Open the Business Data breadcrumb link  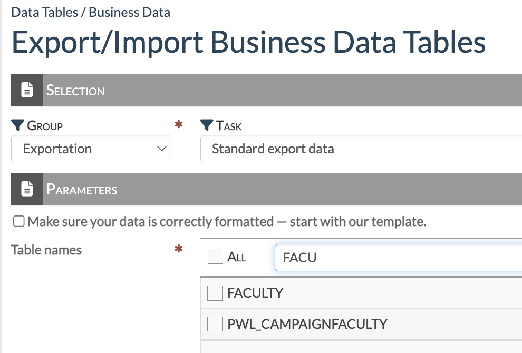pos(129,12)
